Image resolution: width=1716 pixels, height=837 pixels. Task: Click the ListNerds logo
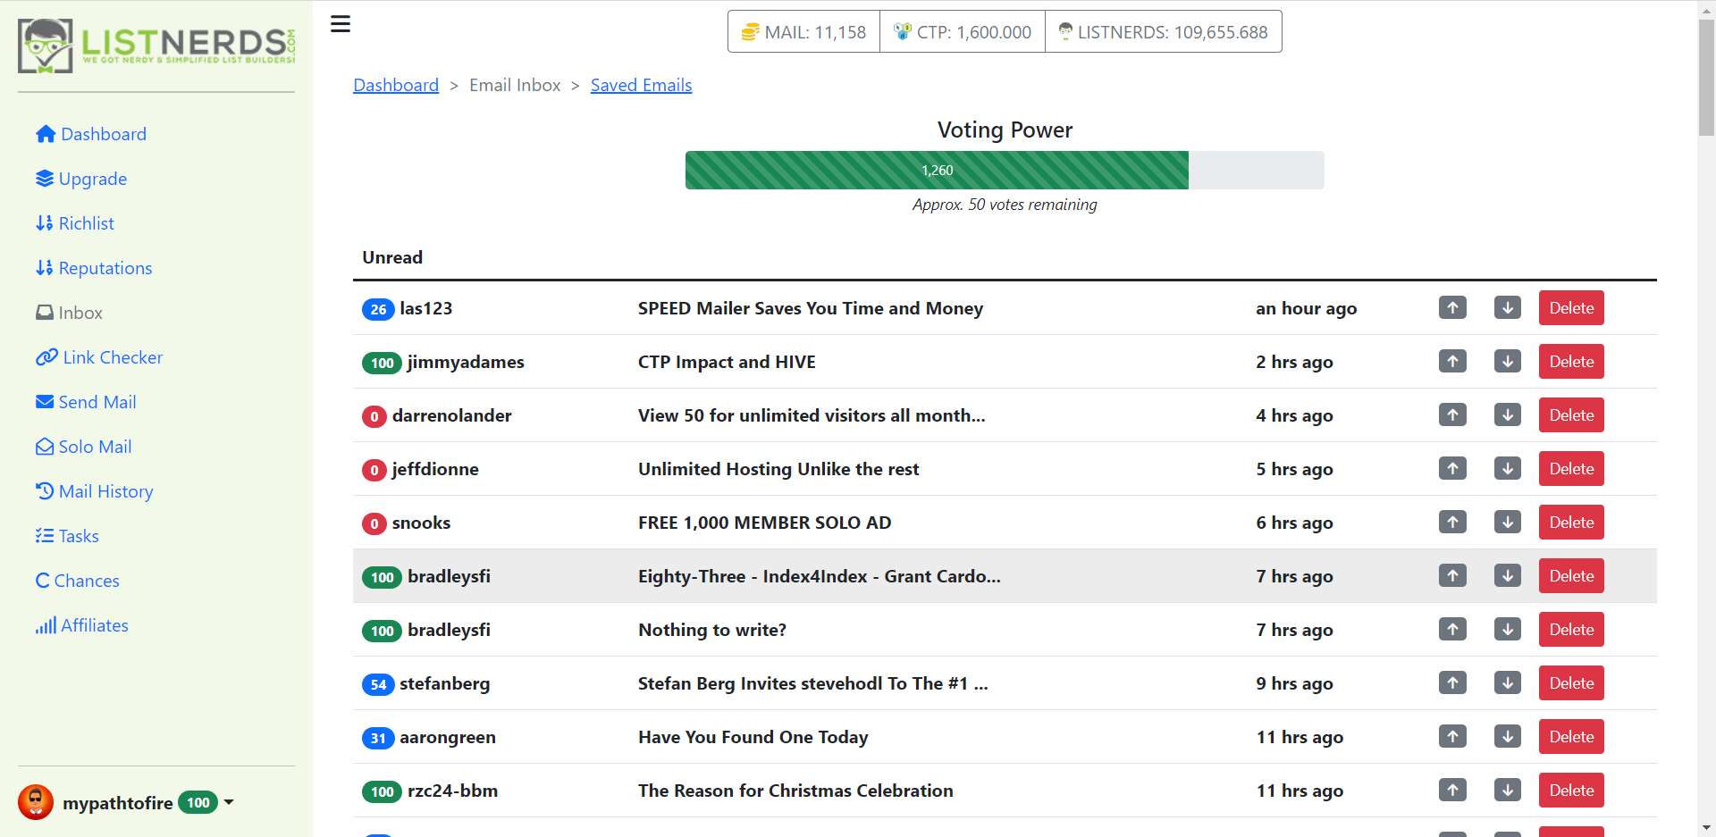(x=156, y=45)
